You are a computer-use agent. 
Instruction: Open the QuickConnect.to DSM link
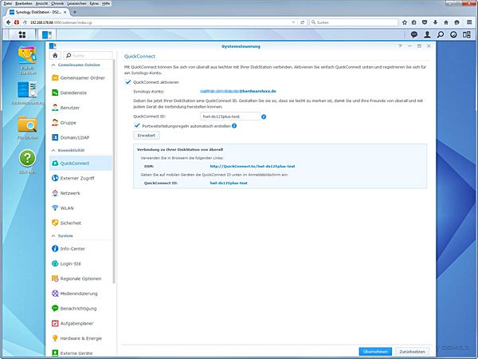tap(253, 167)
